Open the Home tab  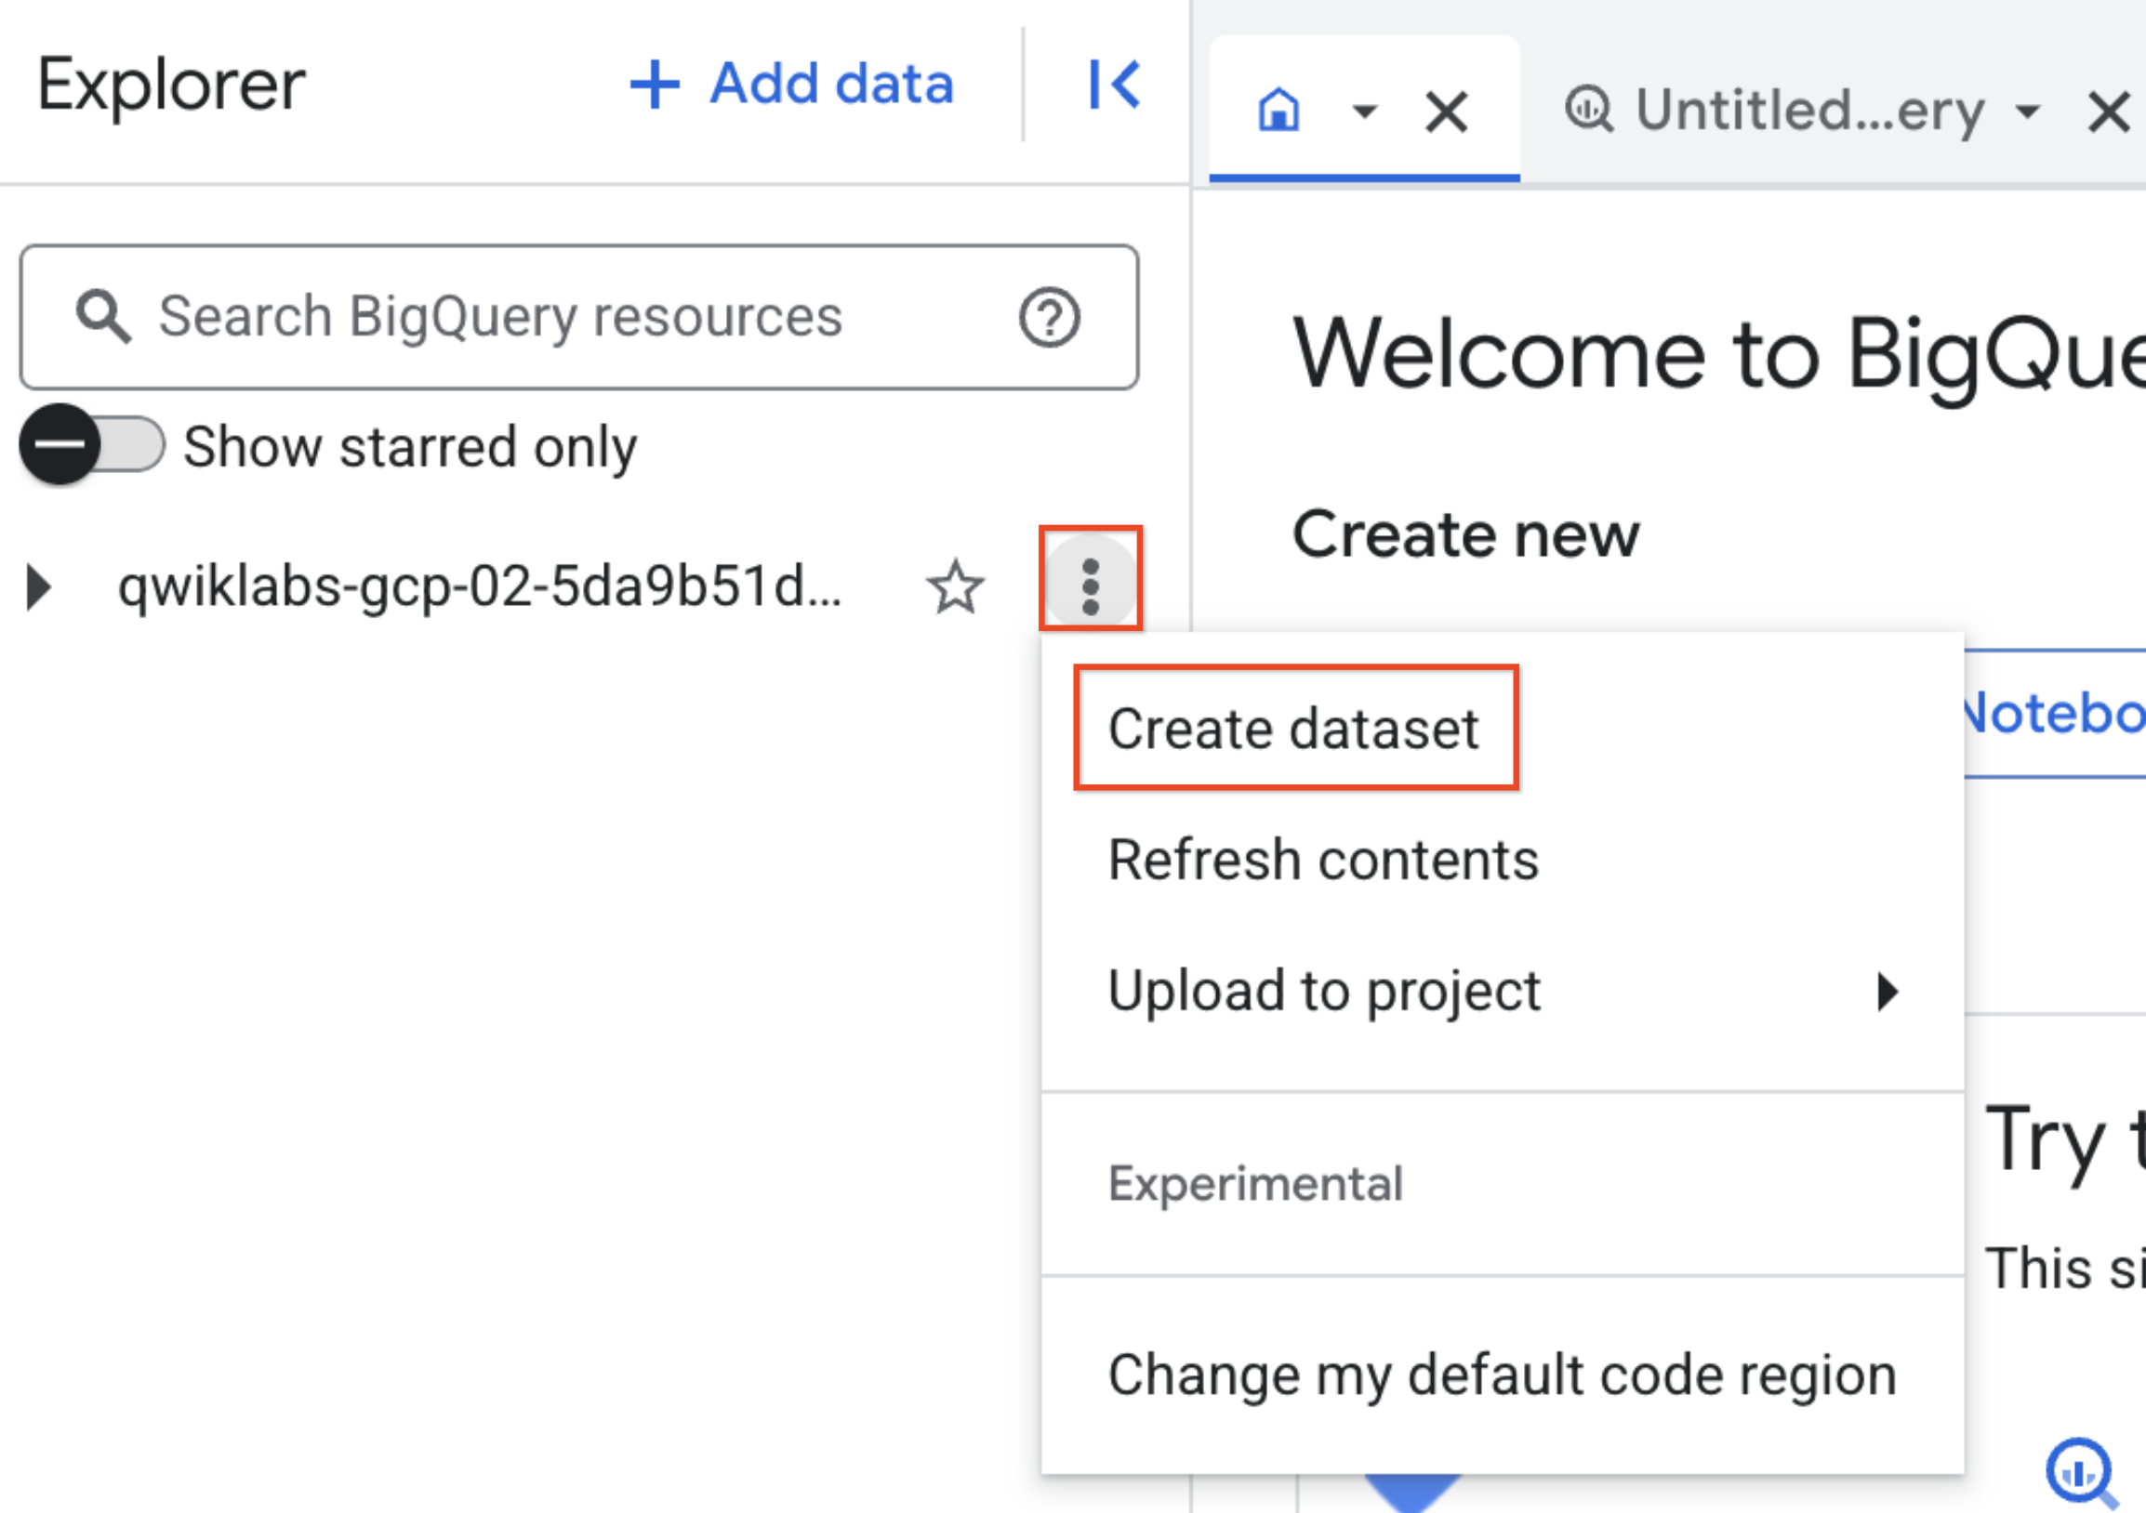(1278, 110)
